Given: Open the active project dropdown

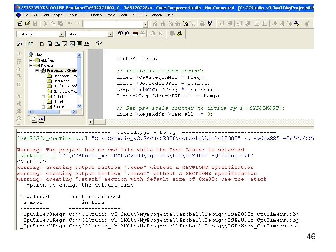Looking at the screenshot, I should click(x=62, y=34).
